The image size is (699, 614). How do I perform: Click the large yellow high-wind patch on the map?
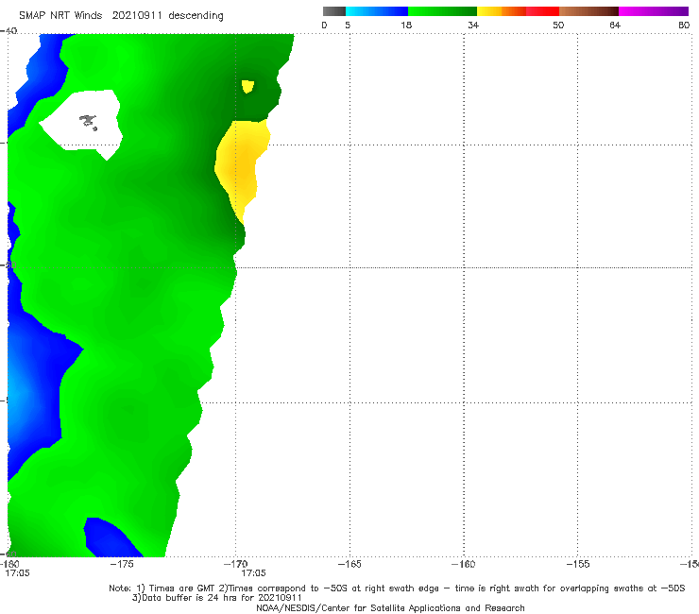(241, 169)
